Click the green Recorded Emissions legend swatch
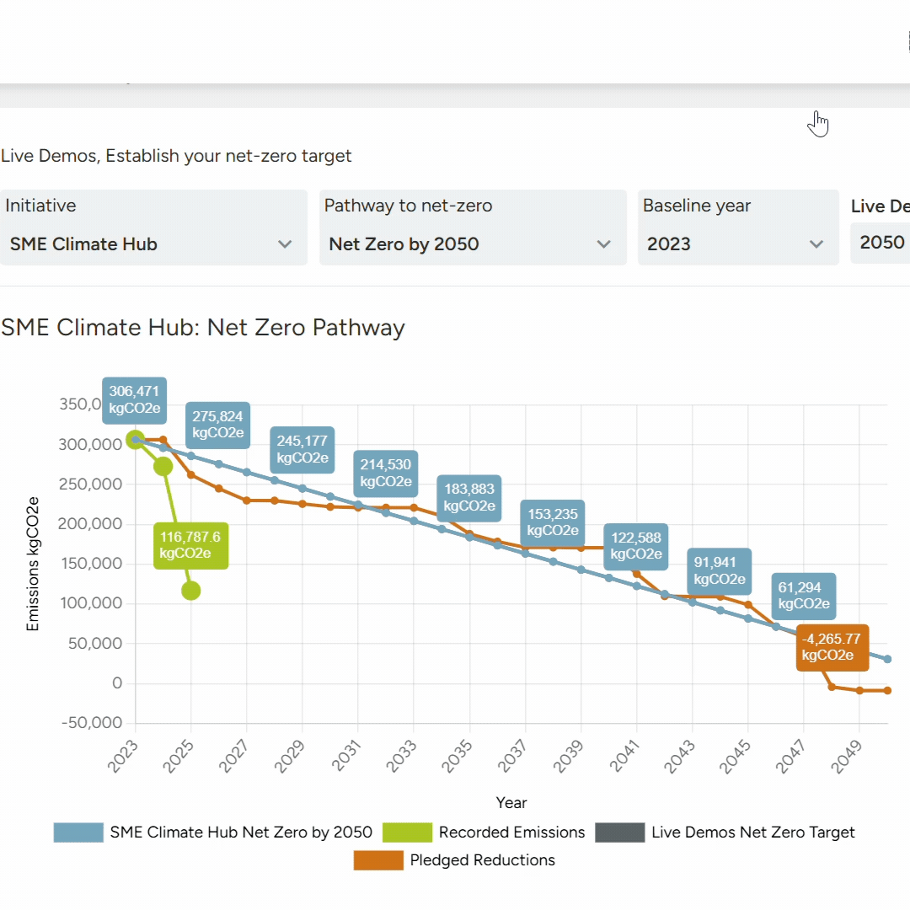 click(408, 832)
